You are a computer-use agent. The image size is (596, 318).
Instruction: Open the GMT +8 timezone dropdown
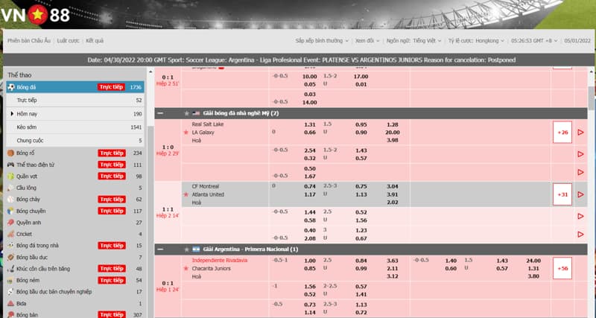coord(534,41)
